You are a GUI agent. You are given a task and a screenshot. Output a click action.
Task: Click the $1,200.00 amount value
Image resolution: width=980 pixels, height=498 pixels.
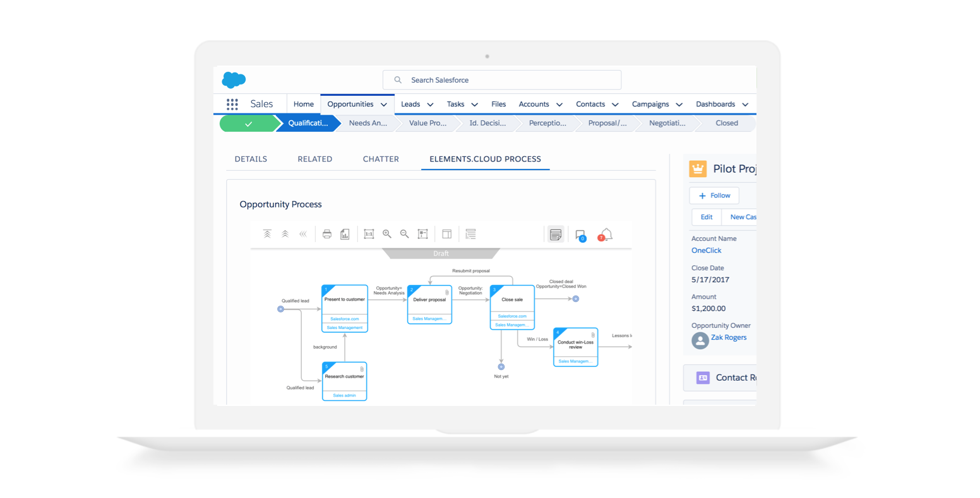tap(708, 308)
